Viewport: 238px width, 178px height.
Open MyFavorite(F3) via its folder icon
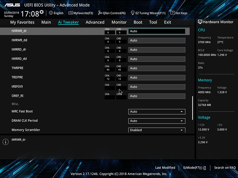(x=70, y=13)
